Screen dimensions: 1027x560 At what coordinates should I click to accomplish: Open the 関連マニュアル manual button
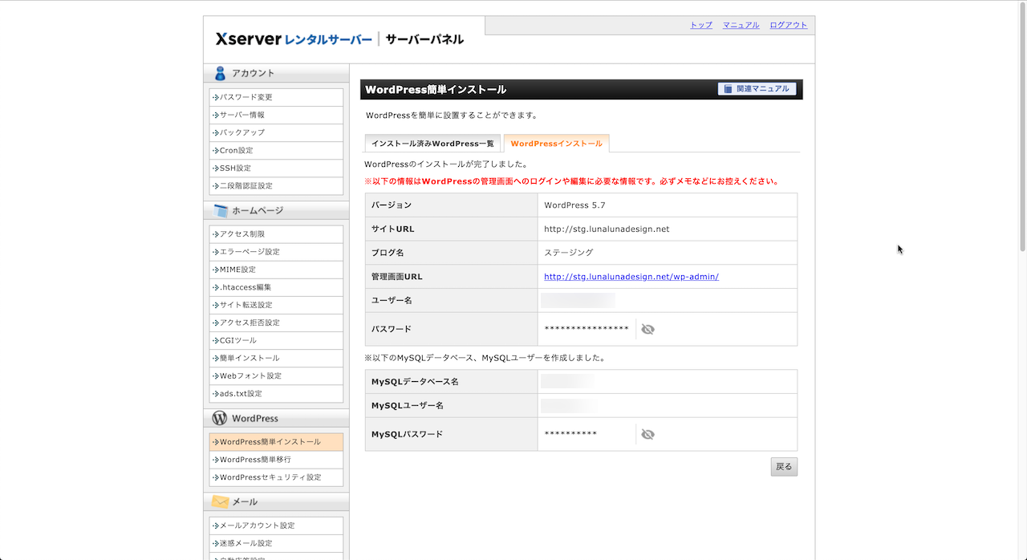pos(757,89)
